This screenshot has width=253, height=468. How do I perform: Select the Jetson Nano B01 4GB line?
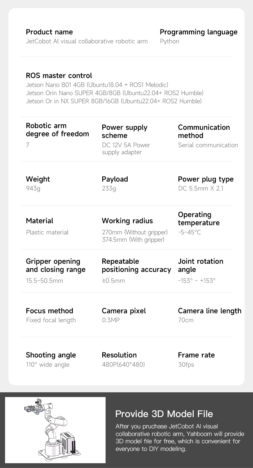[97, 85]
